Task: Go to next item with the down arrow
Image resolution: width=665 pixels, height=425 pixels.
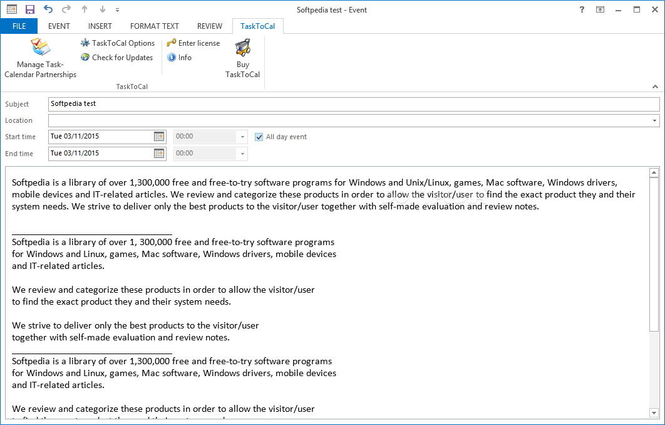Action: coord(102,9)
